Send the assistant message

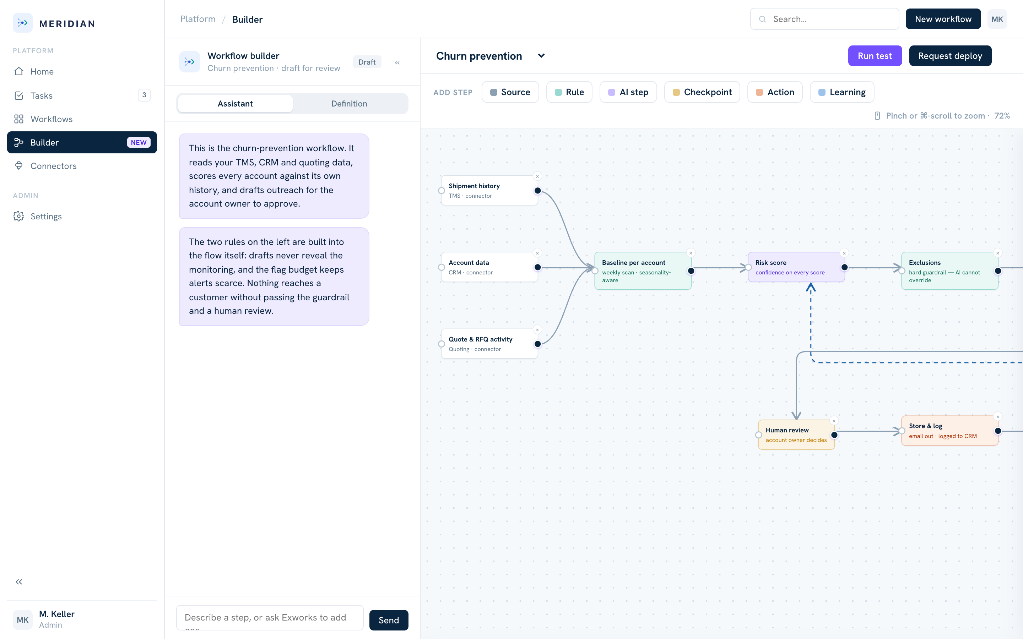389,620
